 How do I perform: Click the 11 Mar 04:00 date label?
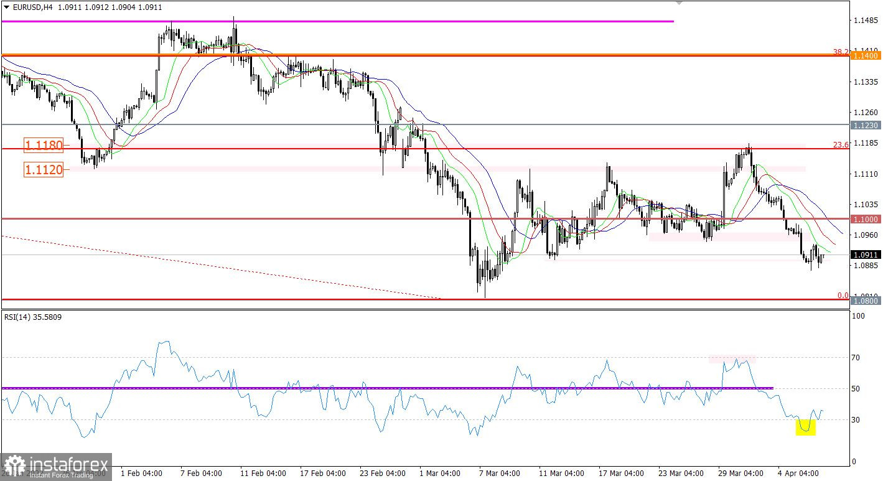(563, 474)
